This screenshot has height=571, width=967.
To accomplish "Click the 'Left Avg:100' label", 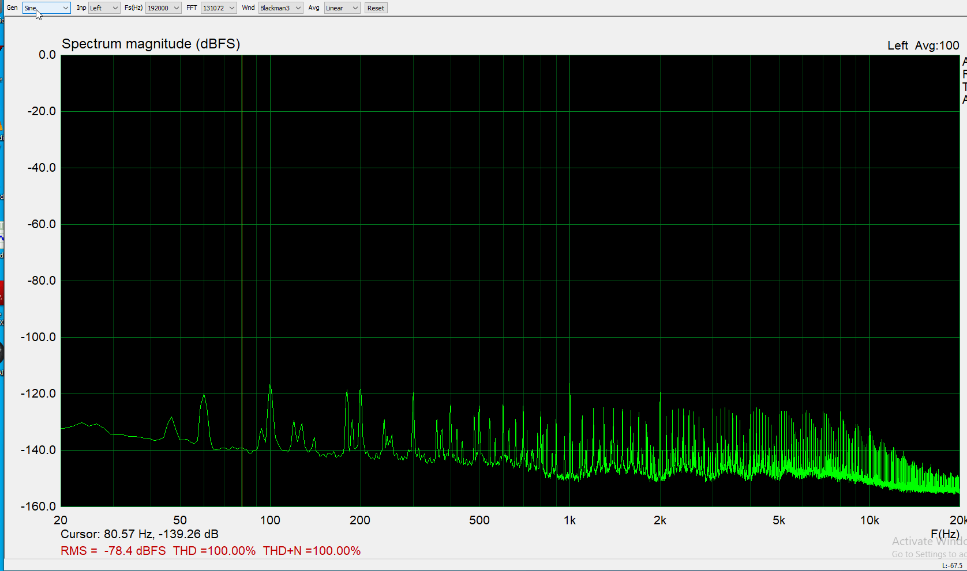I will (923, 46).
